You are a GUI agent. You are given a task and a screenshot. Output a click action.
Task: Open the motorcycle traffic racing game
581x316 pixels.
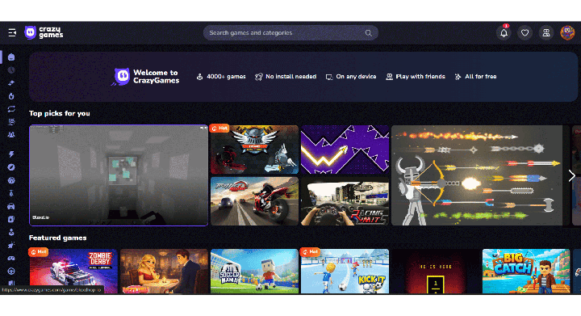(254, 201)
